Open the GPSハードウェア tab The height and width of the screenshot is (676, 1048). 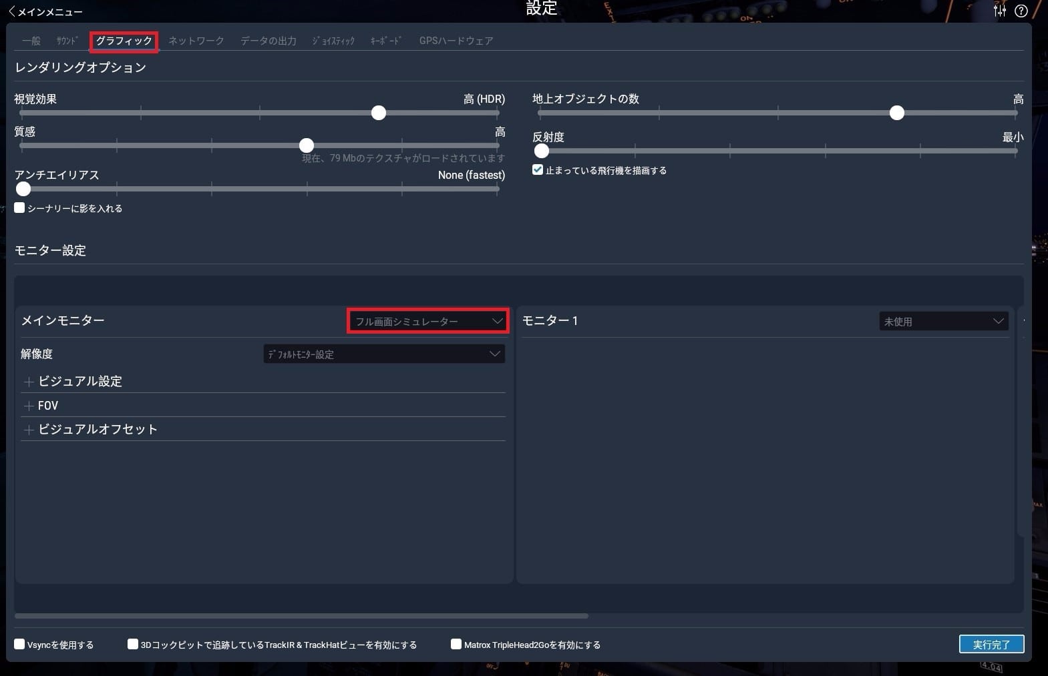click(456, 41)
